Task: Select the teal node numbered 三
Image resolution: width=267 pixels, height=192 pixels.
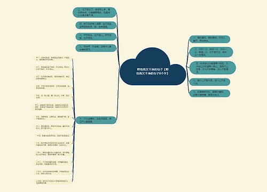Action: click(x=211, y=52)
